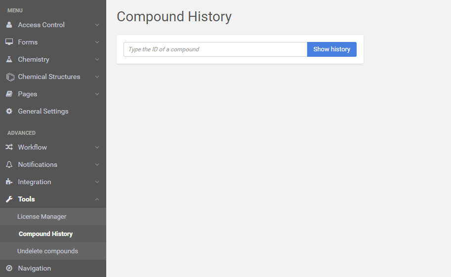
Task: Click the Chemical Structures hexagon icon
Action: (x=9, y=77)
